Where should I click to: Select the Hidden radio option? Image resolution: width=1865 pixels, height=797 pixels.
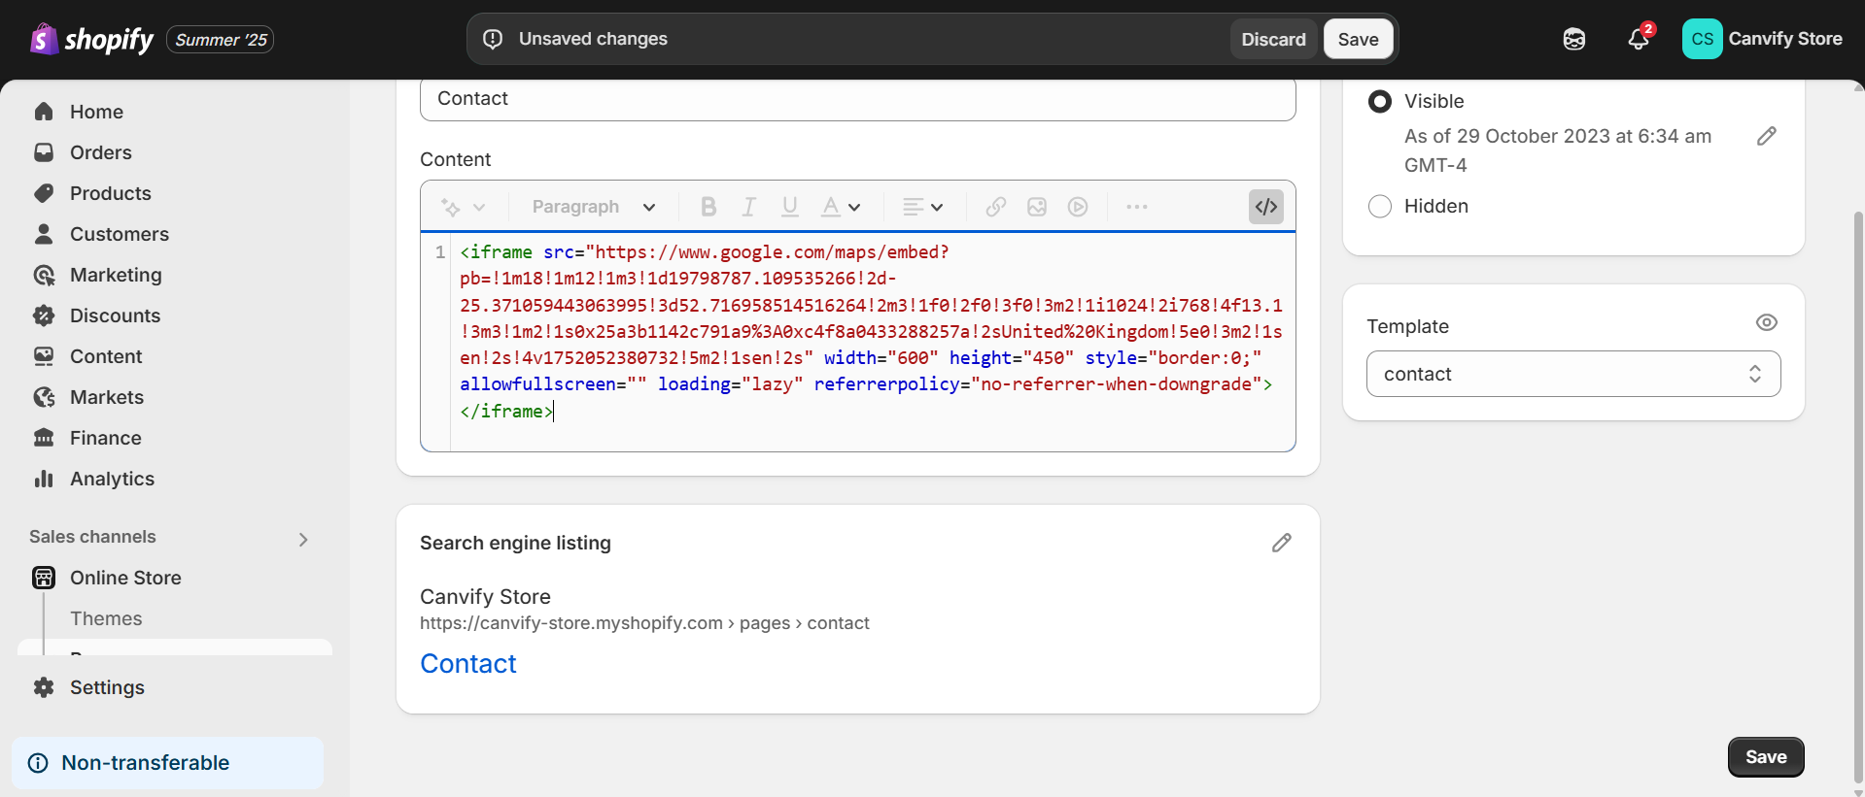click(1379, 207)
